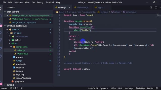Place cursor in export default raihan line
The image size is (161, 90).
click(x=77, y=69)
